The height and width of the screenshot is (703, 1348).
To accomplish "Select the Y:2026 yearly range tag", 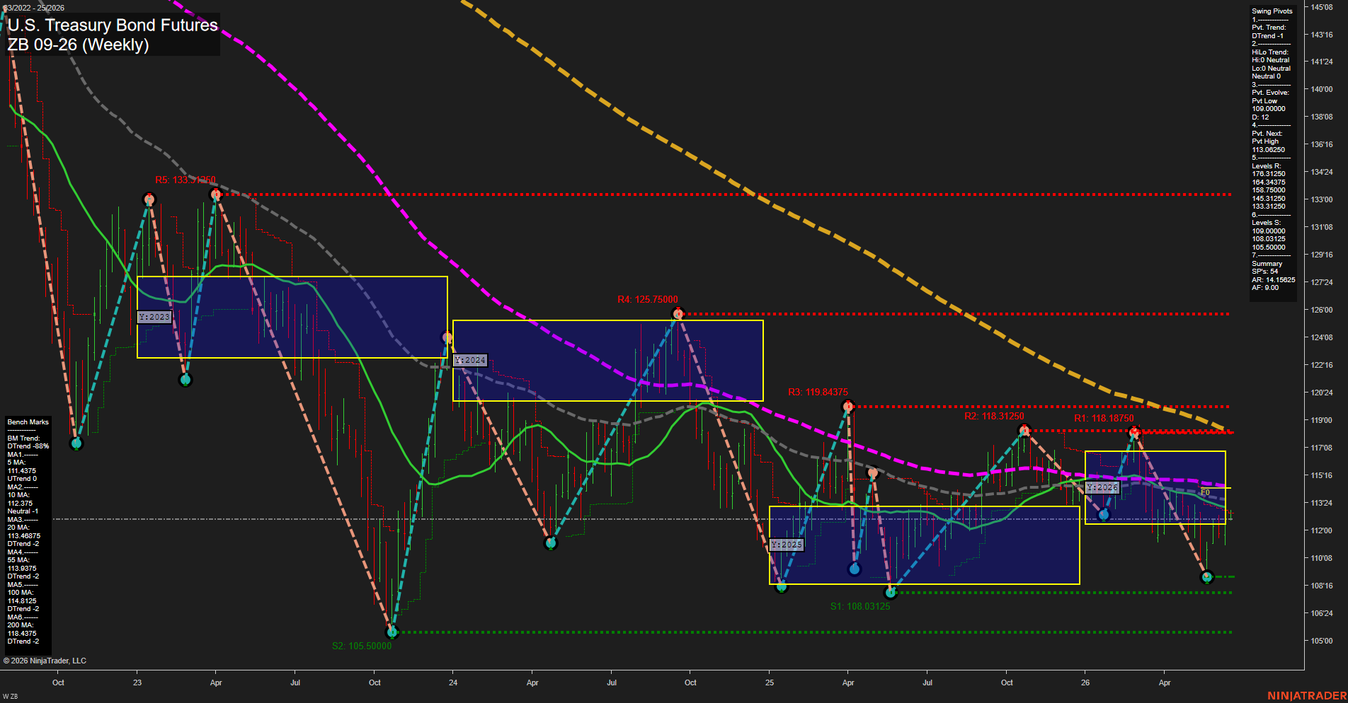I will click(x=1102, y=488).
